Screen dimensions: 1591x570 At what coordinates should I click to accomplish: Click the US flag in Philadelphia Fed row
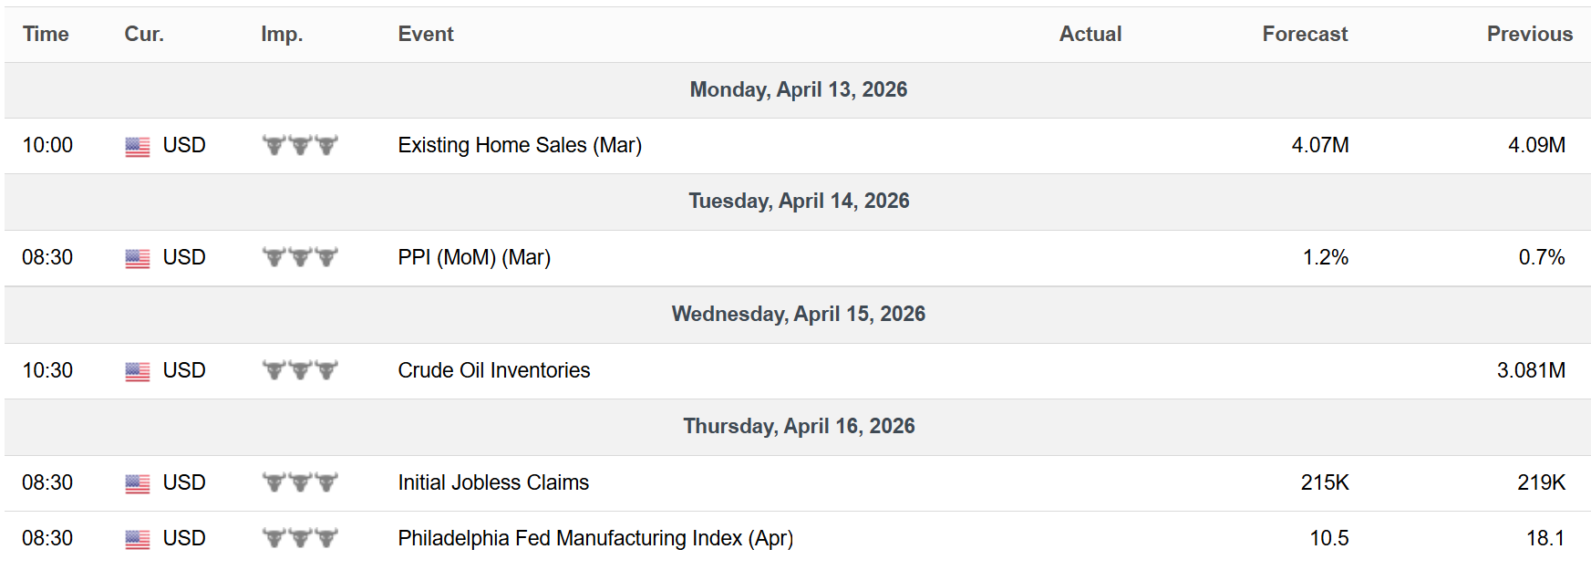click(137, 539)
